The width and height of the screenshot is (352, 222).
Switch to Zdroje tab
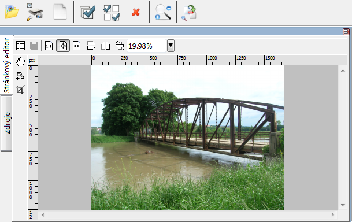click(7, 123)
